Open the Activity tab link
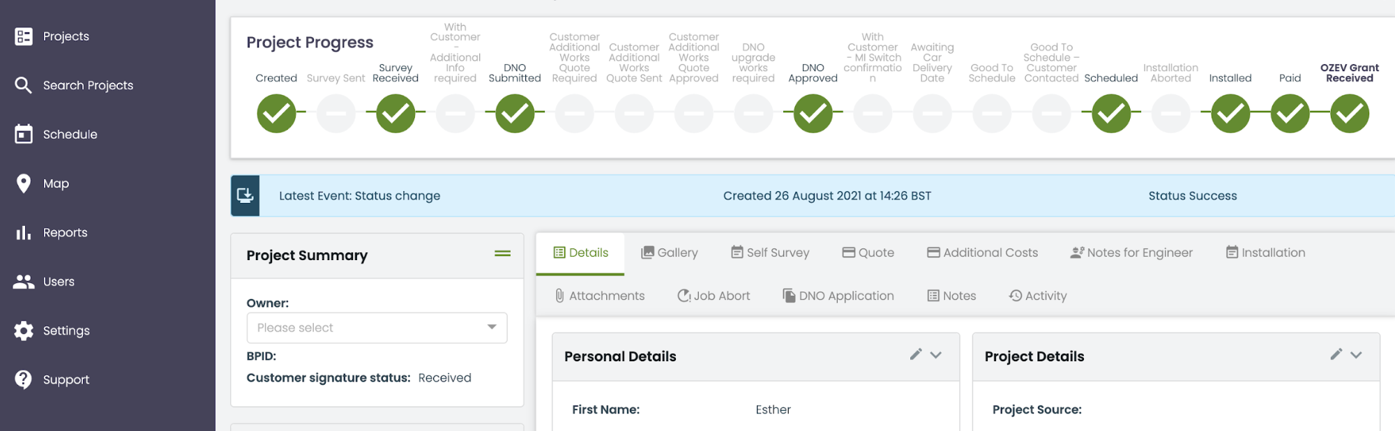Image resolution: width=1395 pixels, height=431 pixels. [x=1038, y=296]
